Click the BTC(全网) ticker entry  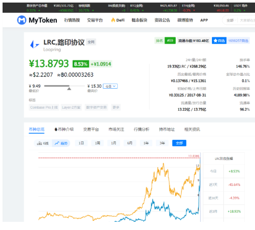click(x=154, y=8)
